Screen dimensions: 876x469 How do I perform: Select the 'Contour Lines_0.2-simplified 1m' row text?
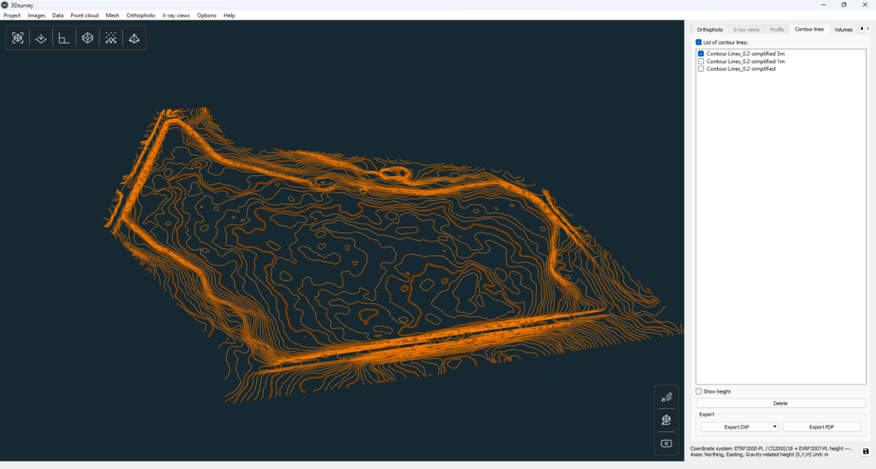coord(745,62)
